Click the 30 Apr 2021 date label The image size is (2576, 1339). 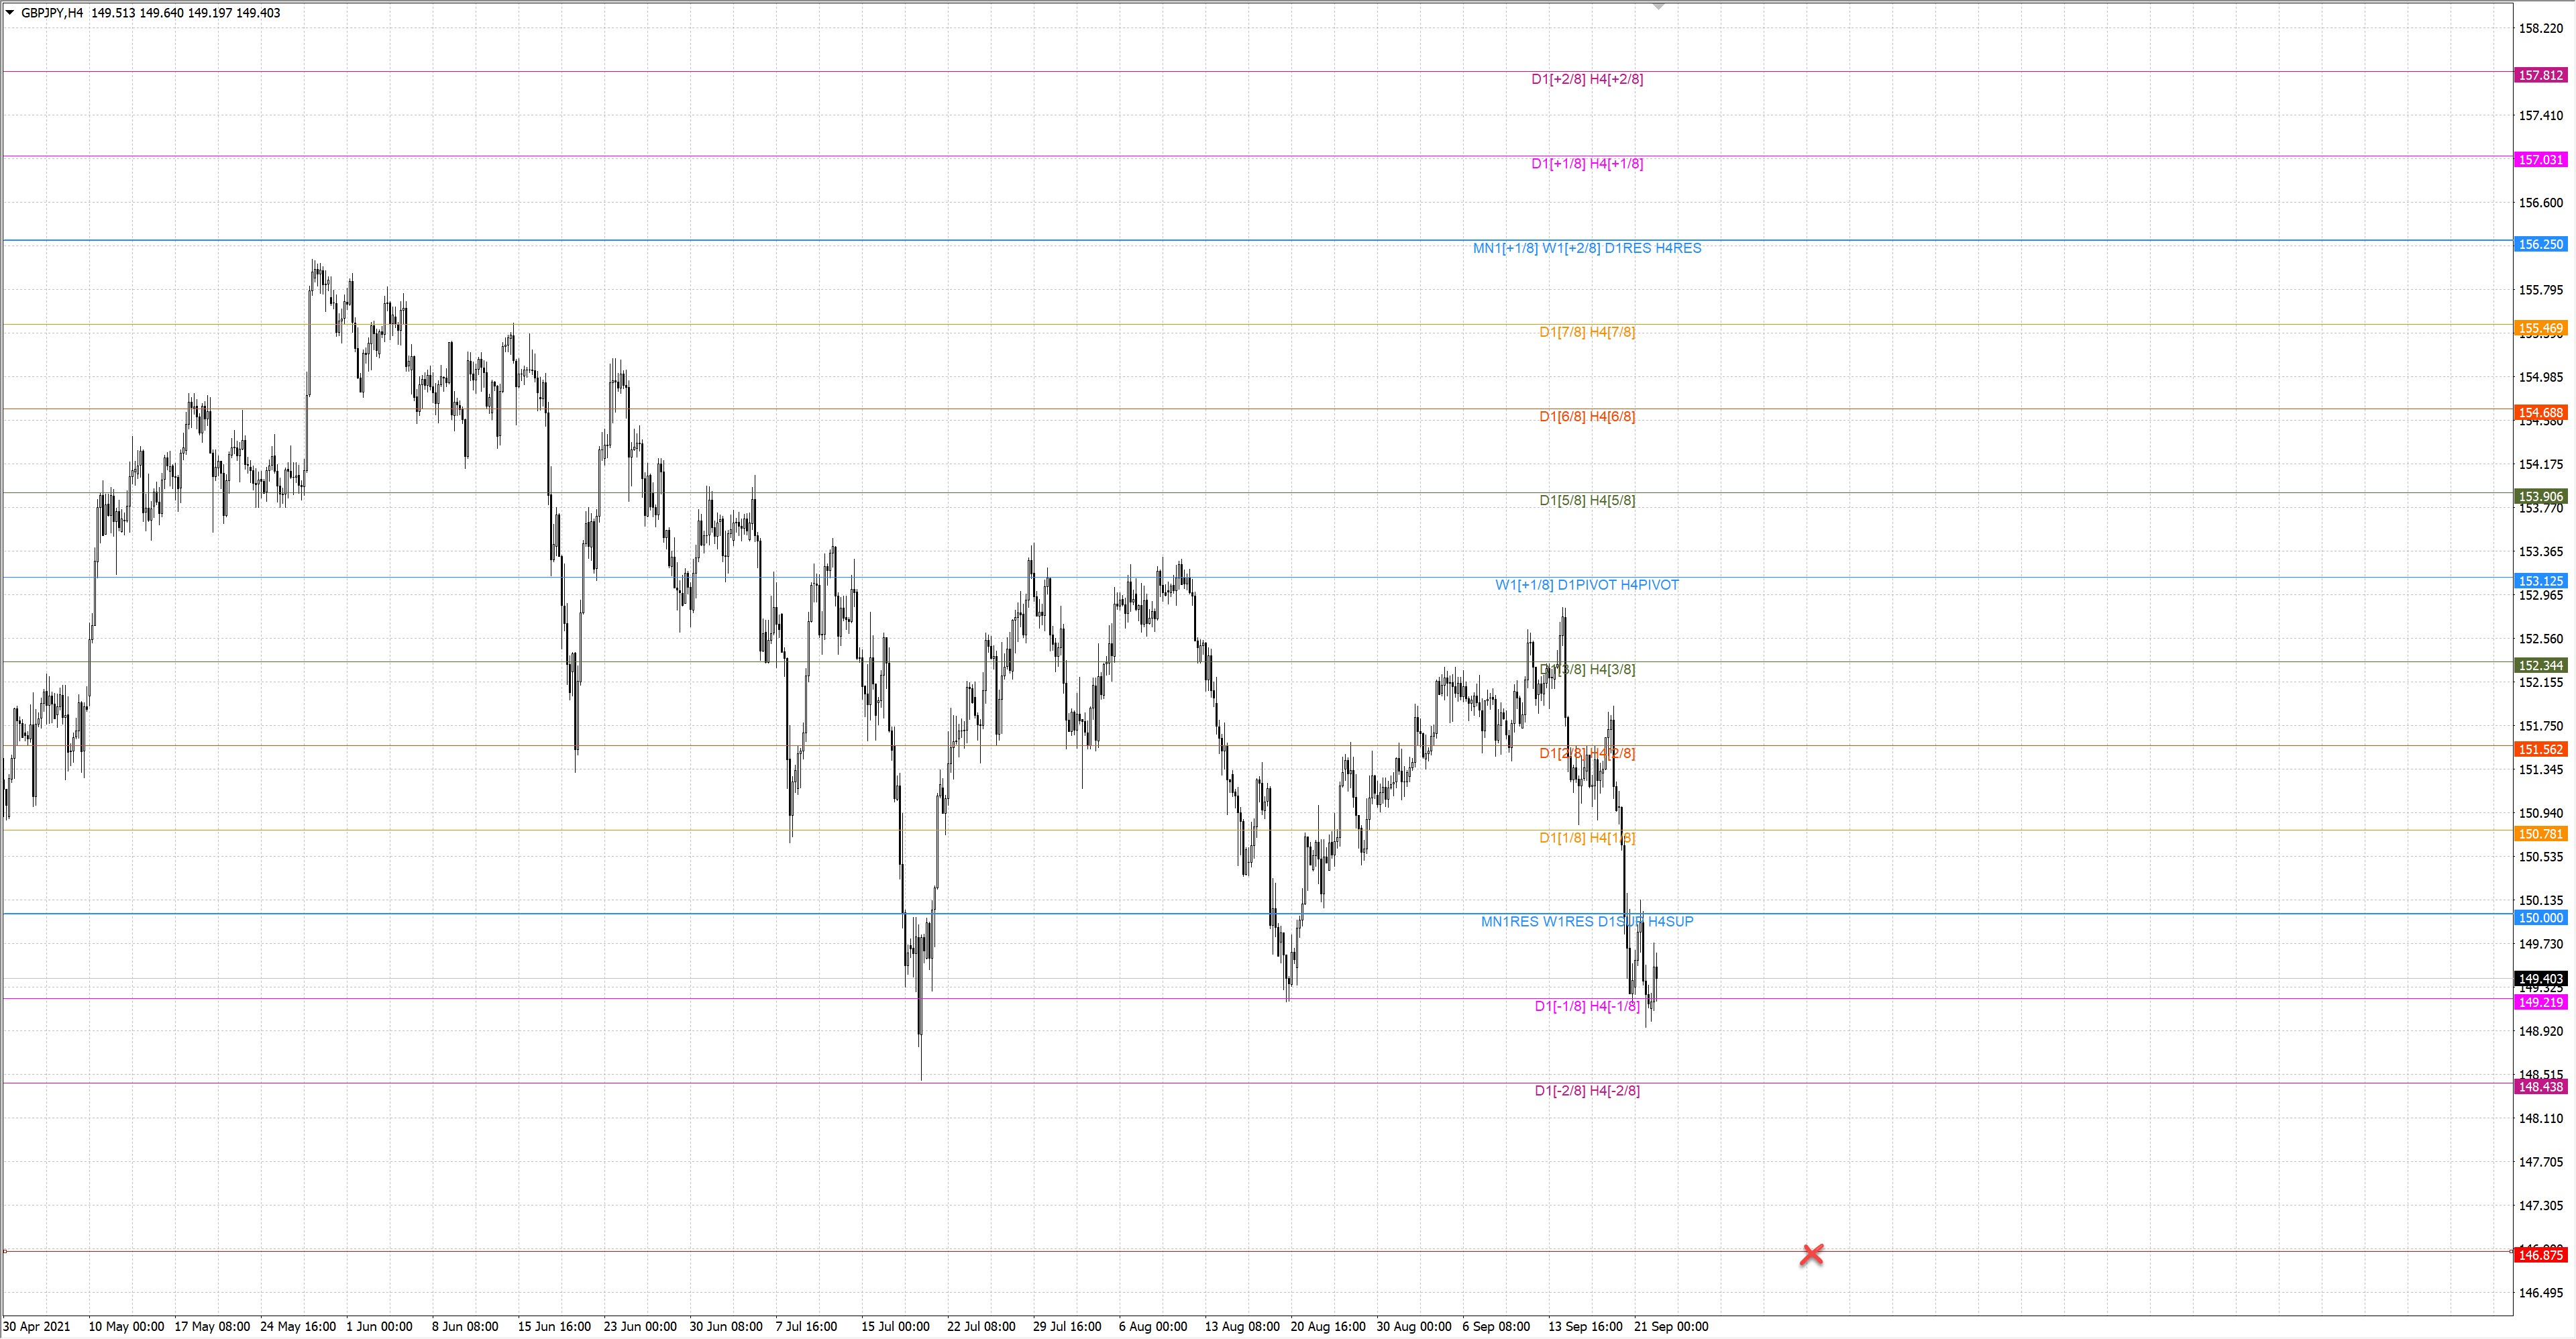(x=37, y=1327)
